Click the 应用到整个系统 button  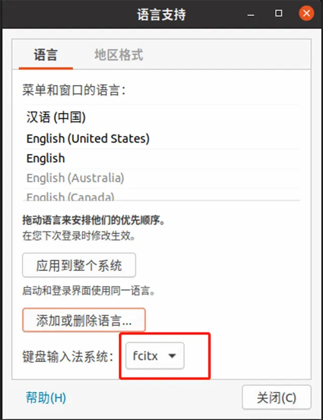pos(79,265)
